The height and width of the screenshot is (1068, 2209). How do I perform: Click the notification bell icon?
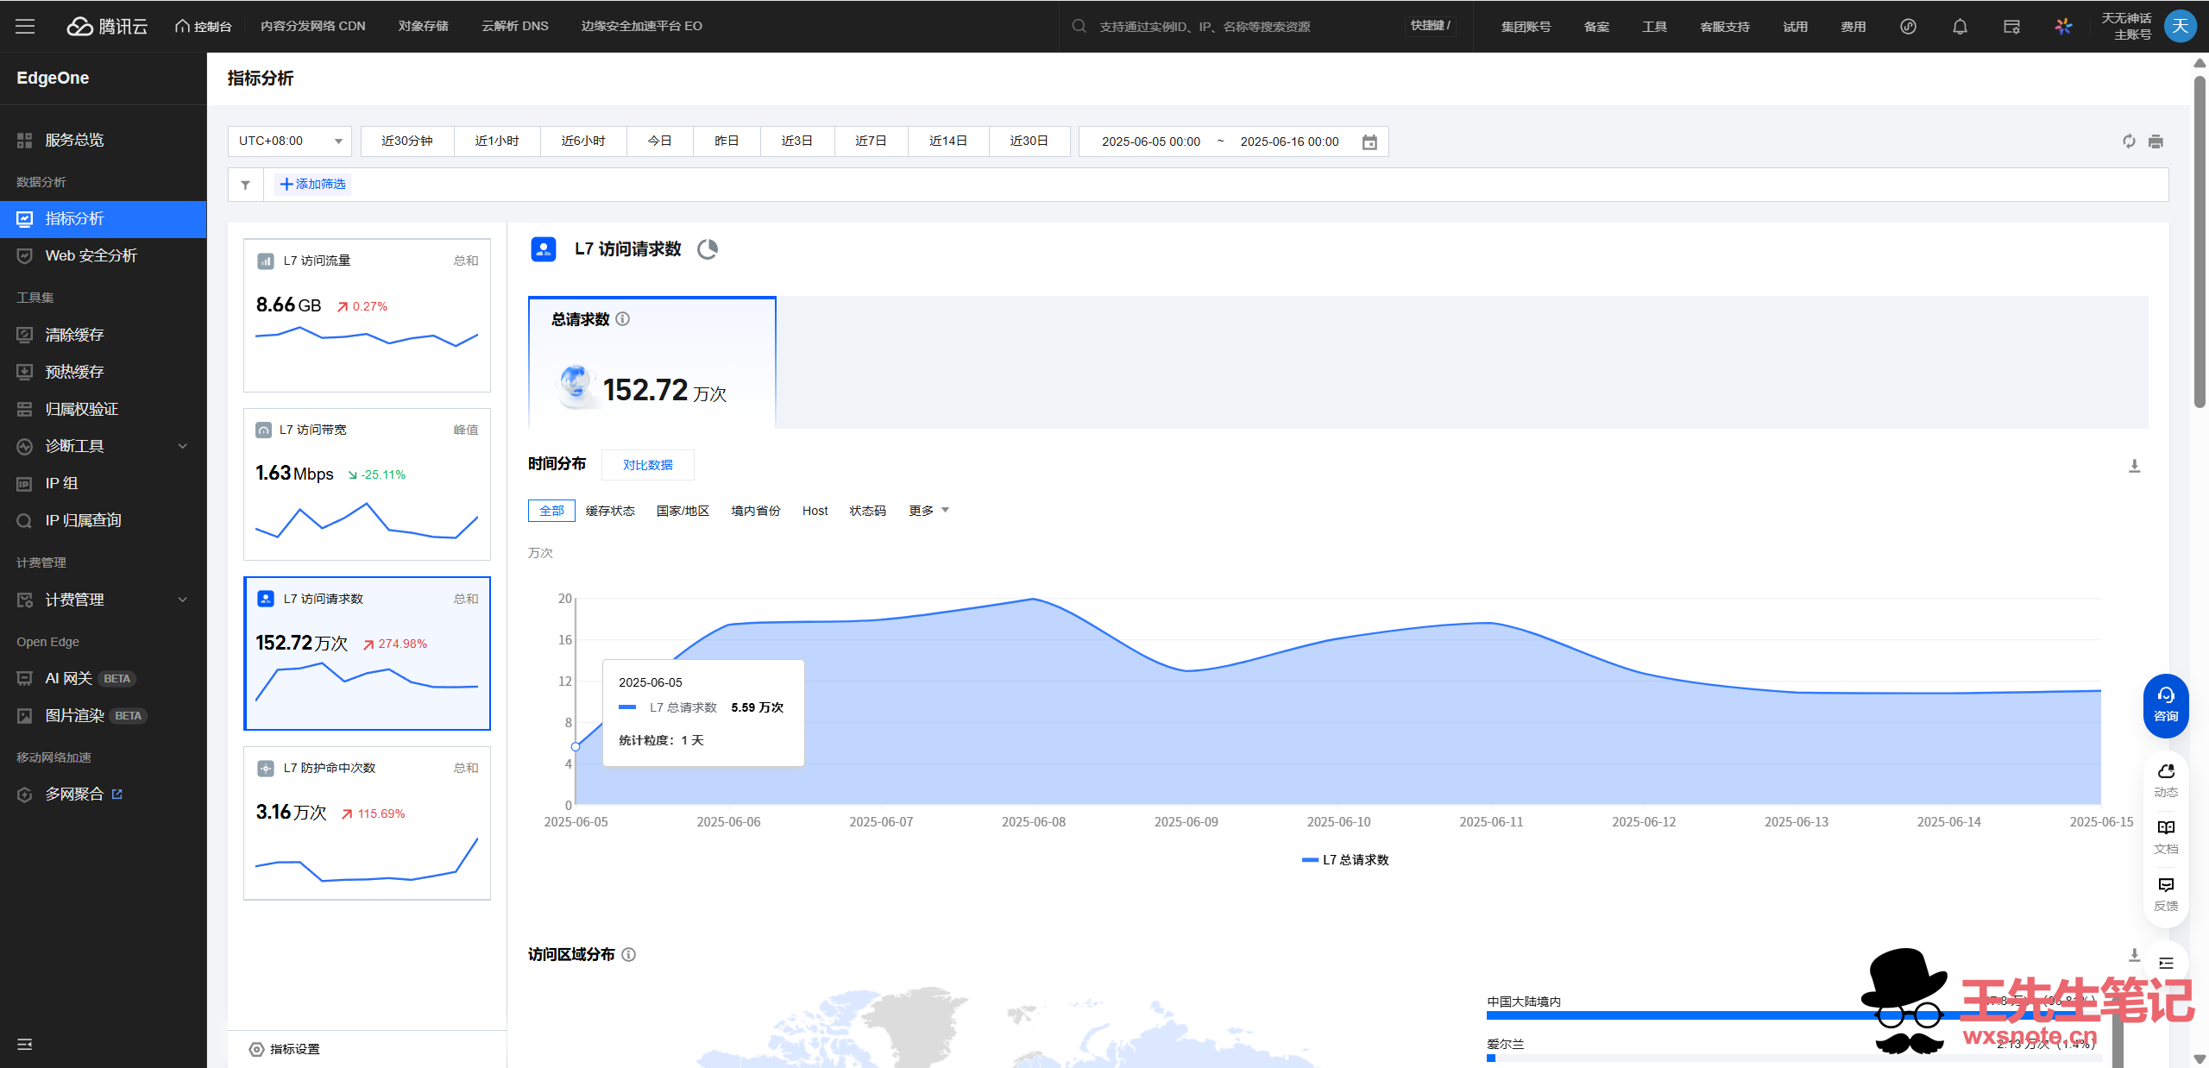pyautogui.click(x=1960, y=27)
